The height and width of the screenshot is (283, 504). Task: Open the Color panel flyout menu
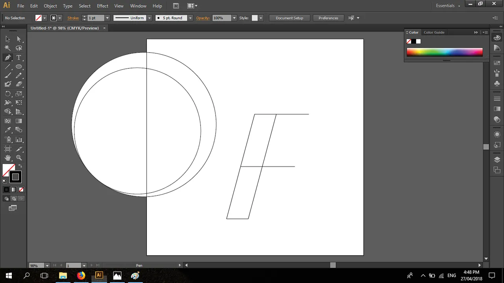coord(485,32)
